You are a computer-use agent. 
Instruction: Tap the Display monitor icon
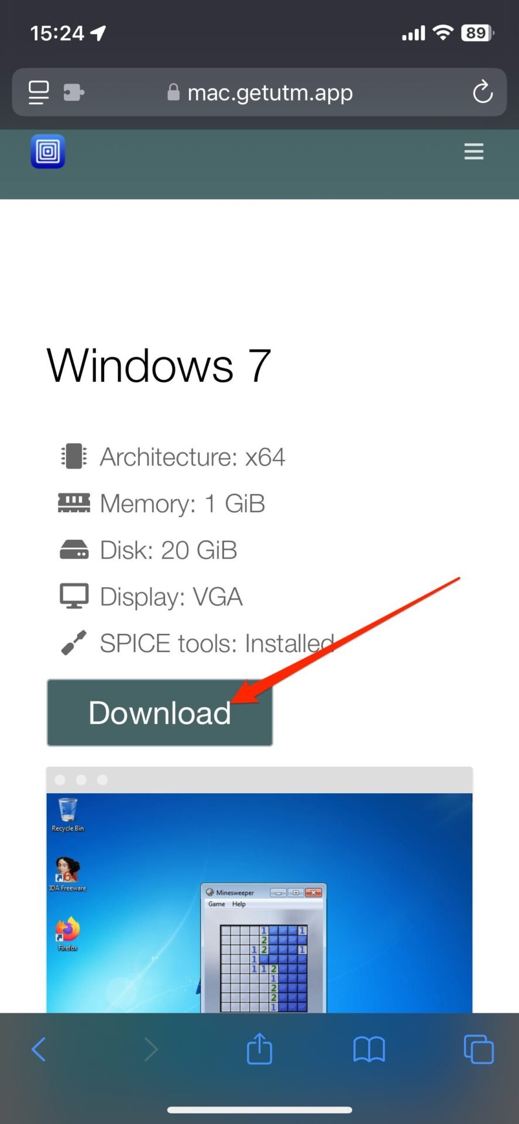pyautogui.click(x=74, y=597)
